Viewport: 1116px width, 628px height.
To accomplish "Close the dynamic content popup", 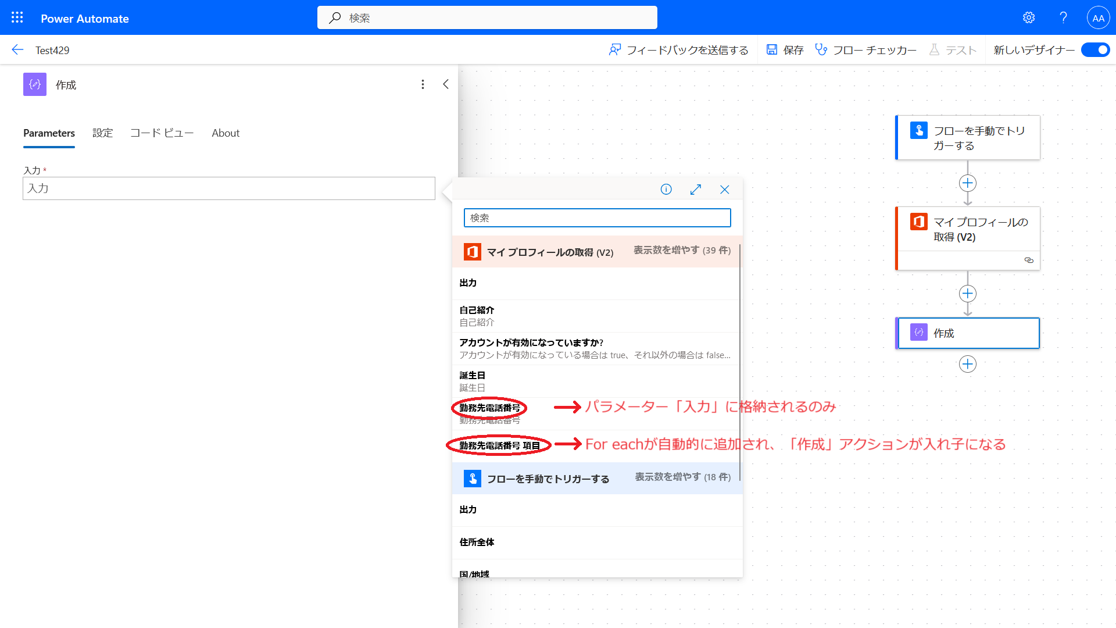I will [724, 190].
